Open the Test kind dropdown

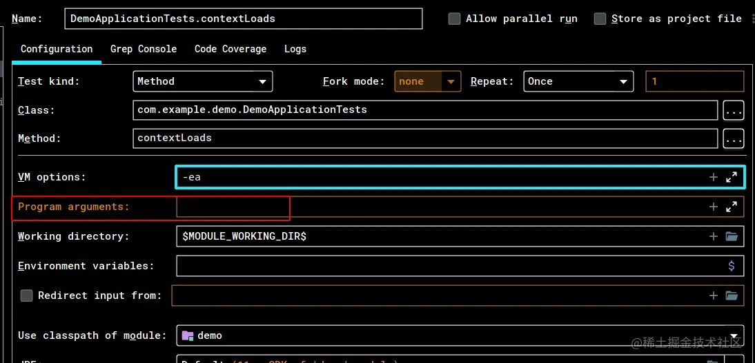click(x=203, y=81)
